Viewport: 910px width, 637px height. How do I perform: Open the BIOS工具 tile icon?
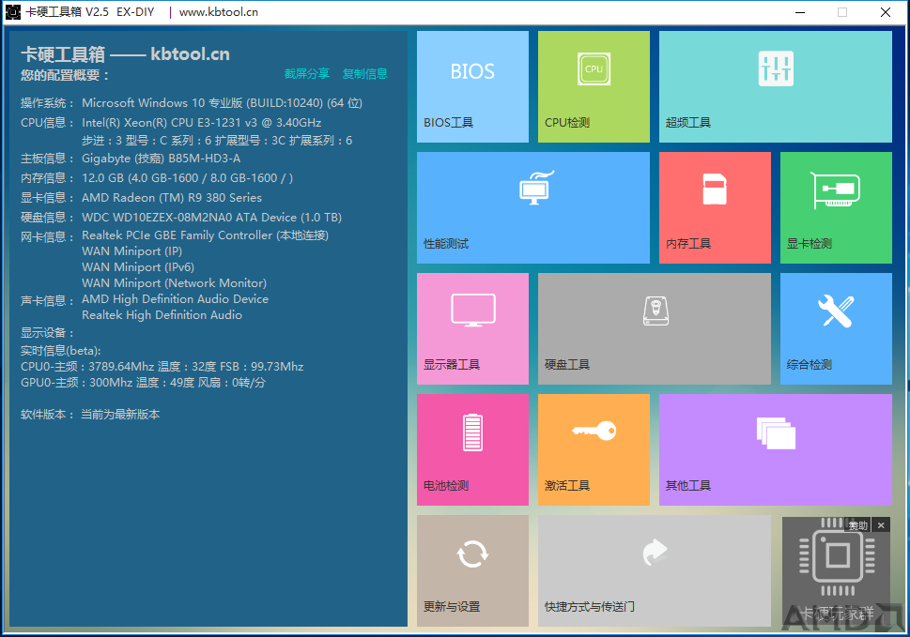[x=472, y=71]
